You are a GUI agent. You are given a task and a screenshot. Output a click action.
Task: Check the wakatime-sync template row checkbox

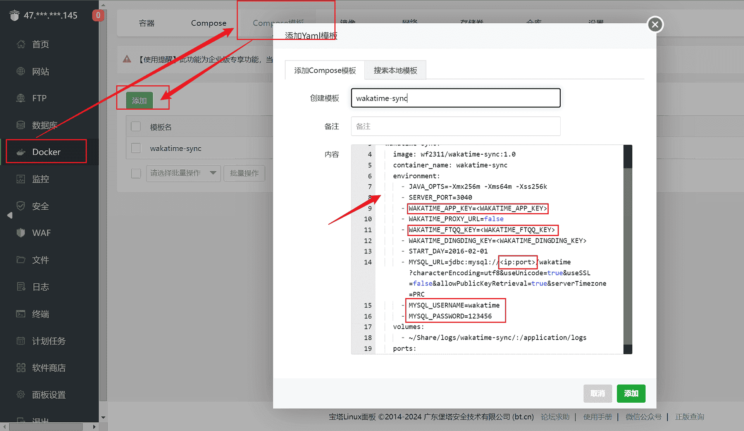click(x=136, y=148)
